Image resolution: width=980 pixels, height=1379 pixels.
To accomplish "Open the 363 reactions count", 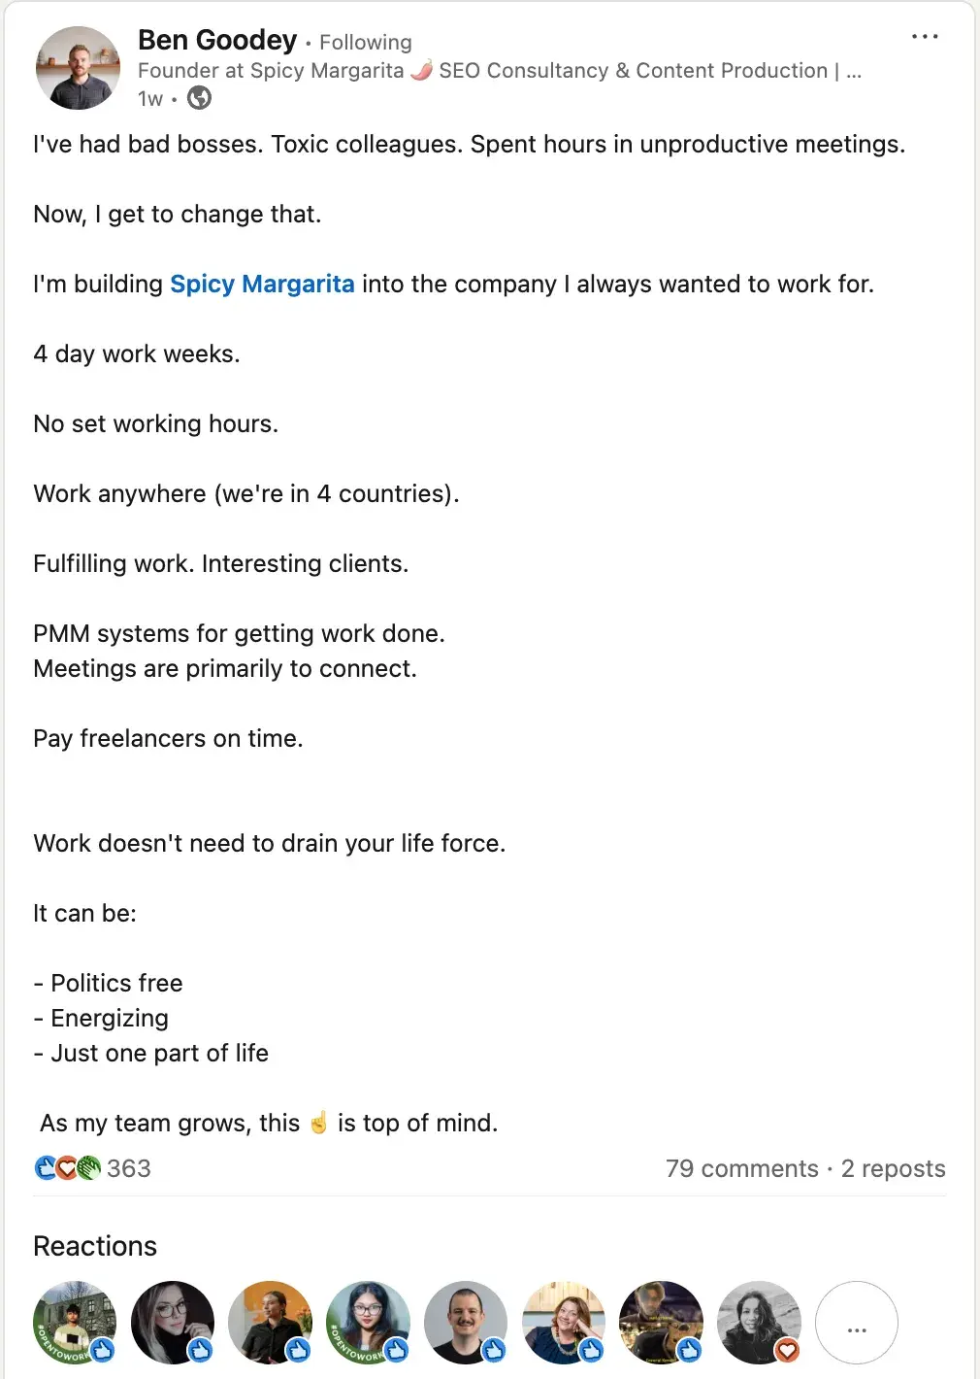I will 129,1168.
